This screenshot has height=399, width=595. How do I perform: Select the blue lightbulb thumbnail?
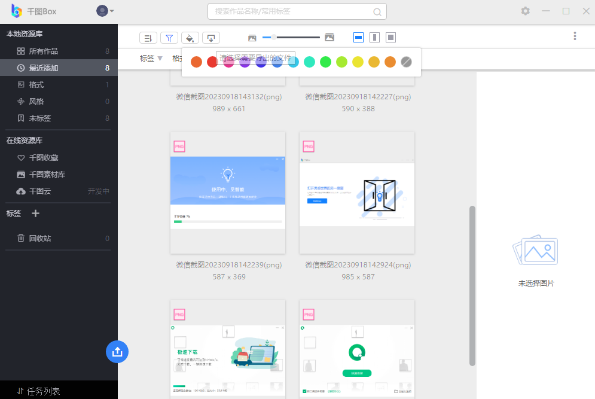click(x=228, y=193)
